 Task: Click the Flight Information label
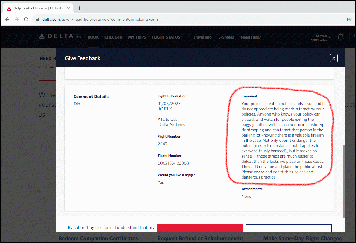[x=172, y=96]
